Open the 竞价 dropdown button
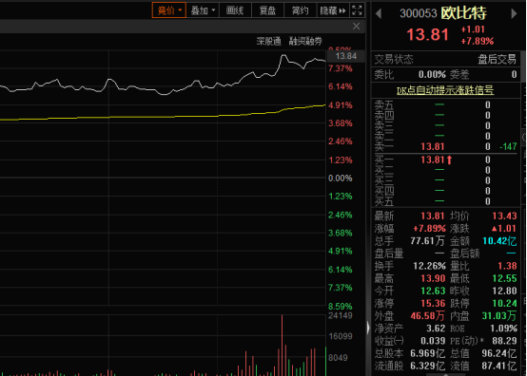The image size is (527, 376). pyautogui.click(x=169, y=10)
